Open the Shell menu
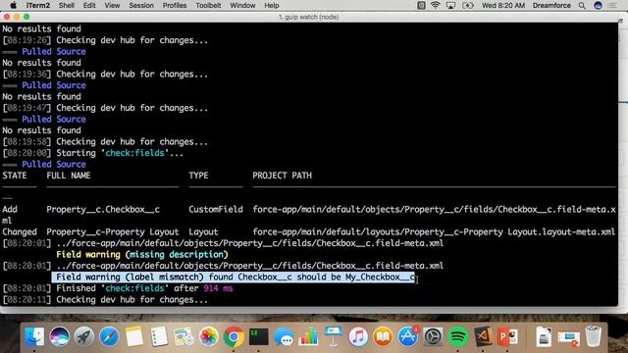 [x=67, y=5]
